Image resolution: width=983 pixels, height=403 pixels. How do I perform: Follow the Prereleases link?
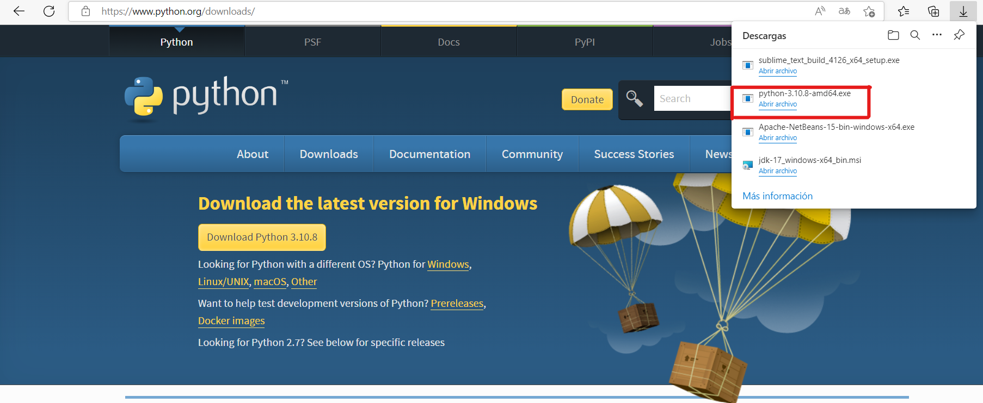coord(457,304)
